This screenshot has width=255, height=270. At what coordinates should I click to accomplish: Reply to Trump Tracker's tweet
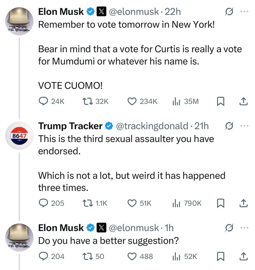(44, 203)
